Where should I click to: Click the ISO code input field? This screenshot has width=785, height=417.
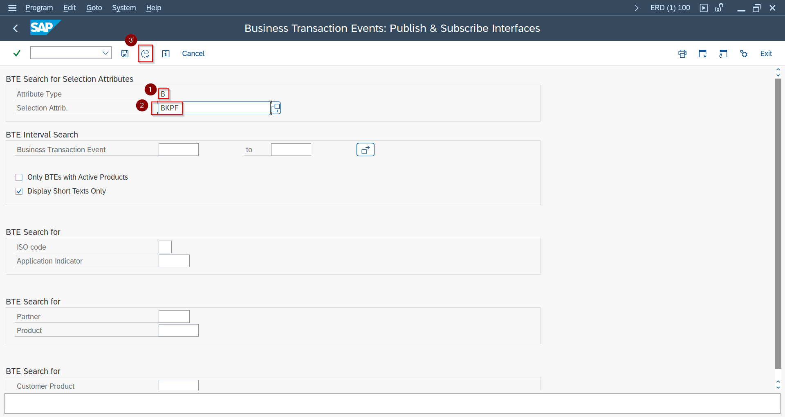[x=165, y=247]
